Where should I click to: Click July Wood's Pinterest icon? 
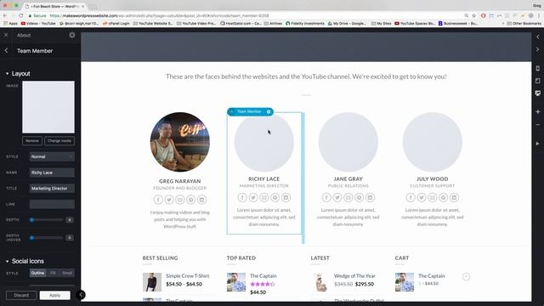444,197
